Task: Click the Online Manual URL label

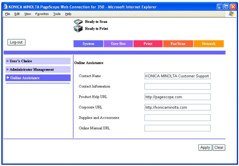Action: pyautogui.click(x=94, y=128)
